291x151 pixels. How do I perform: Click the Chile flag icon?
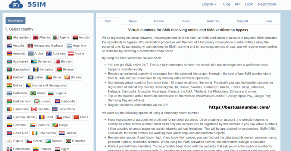(x=59, y=117)
